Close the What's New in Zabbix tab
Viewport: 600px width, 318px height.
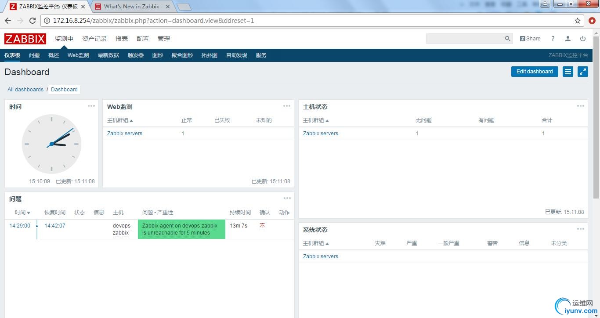coord(168,7)
